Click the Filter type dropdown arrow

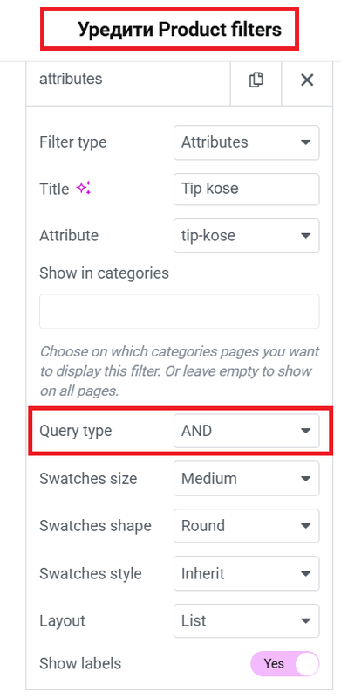(x=305, y=142)
